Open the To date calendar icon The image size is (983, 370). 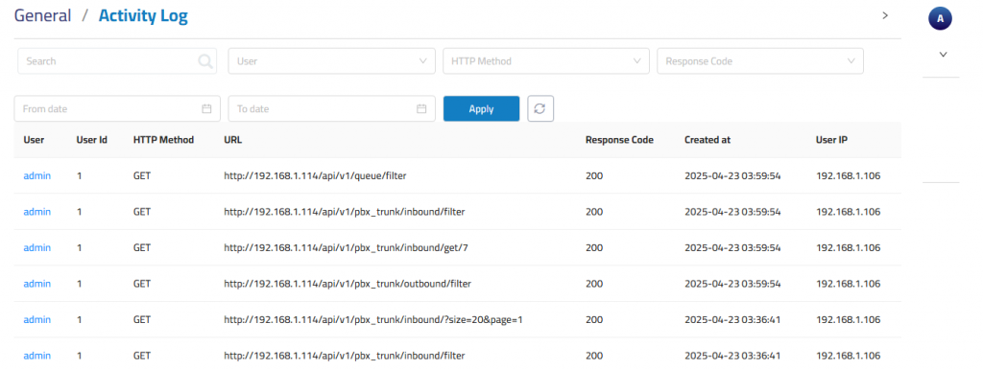tap(421, 109)
